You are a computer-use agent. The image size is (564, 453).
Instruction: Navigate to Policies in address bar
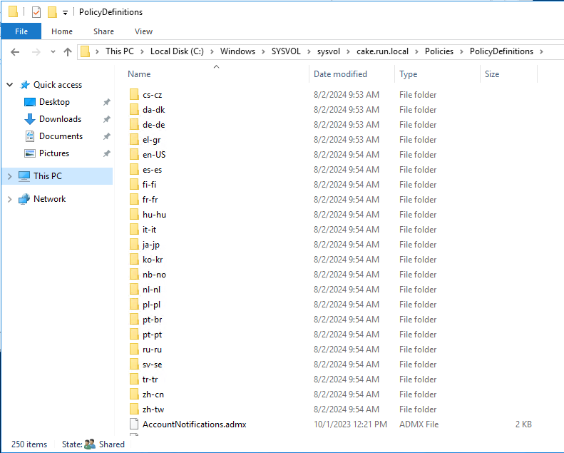(x=439, y=51)
